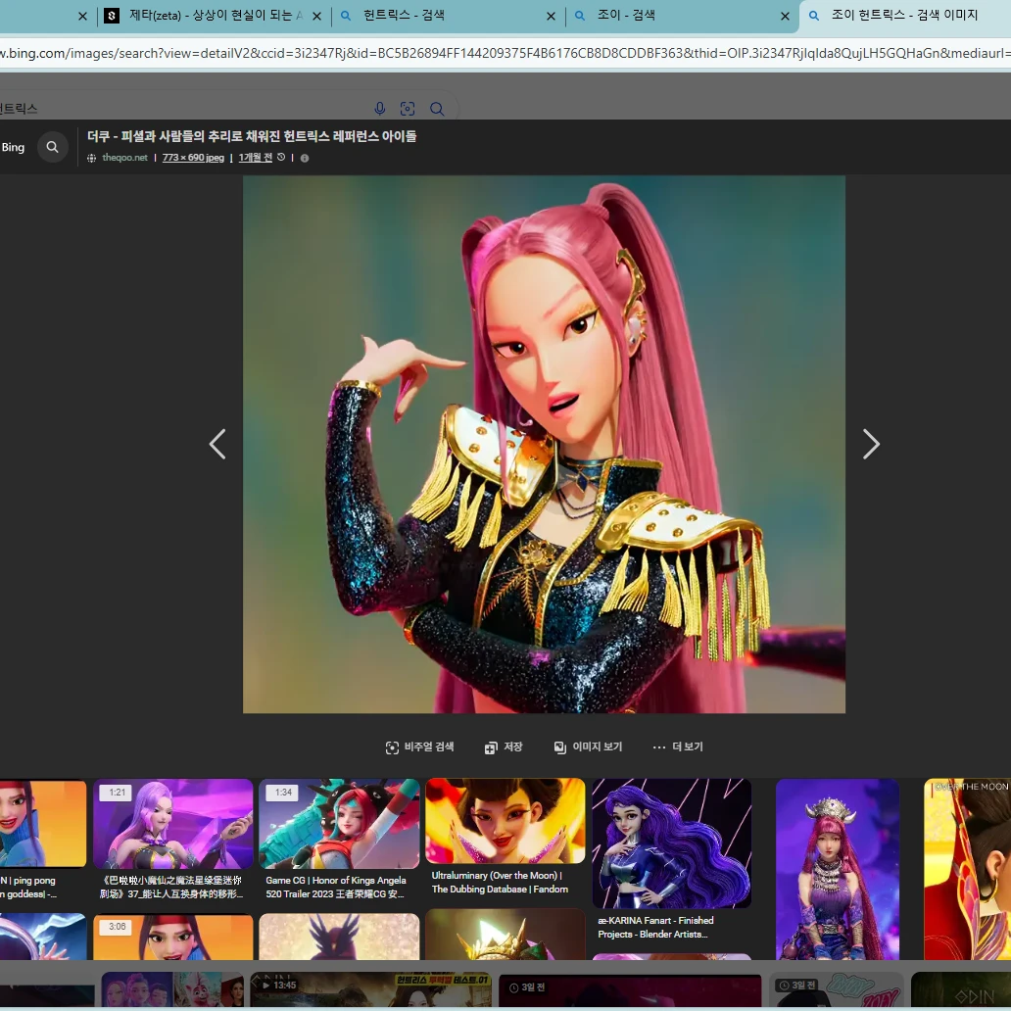Click the 이미지 보기 button
Viewport: 1011px width, 1011px height.
click(588, 746)
